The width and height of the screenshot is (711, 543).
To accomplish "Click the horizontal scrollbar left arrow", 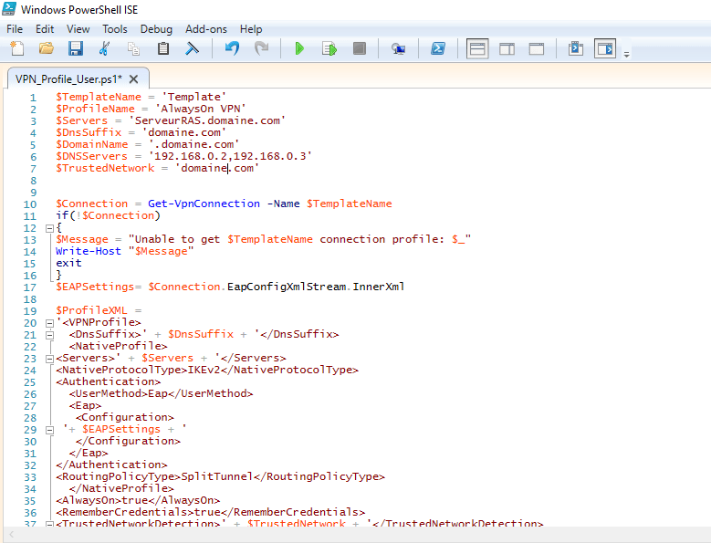I will 11,535.
